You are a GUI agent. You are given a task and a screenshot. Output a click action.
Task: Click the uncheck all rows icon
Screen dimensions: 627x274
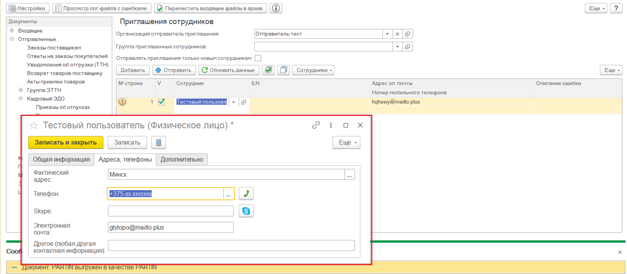coord(283,70)
